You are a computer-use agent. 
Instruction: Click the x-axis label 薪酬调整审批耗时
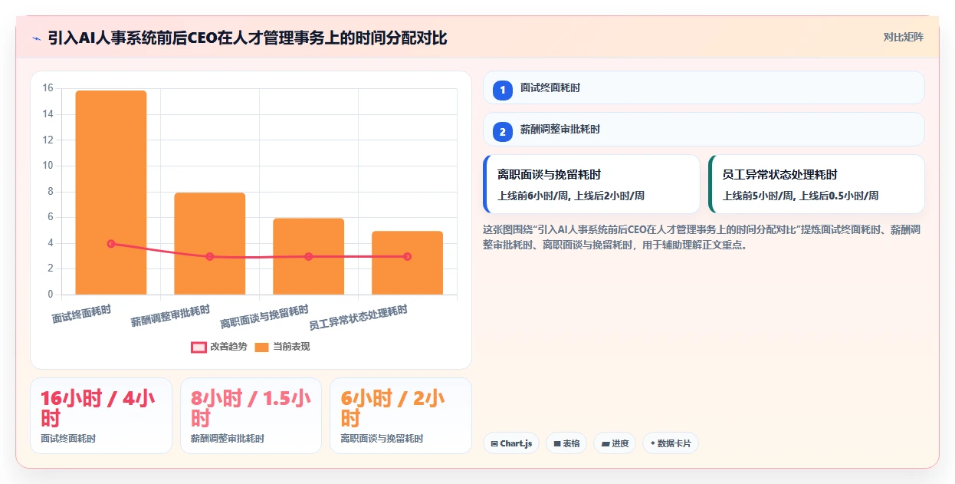[170, 316]
